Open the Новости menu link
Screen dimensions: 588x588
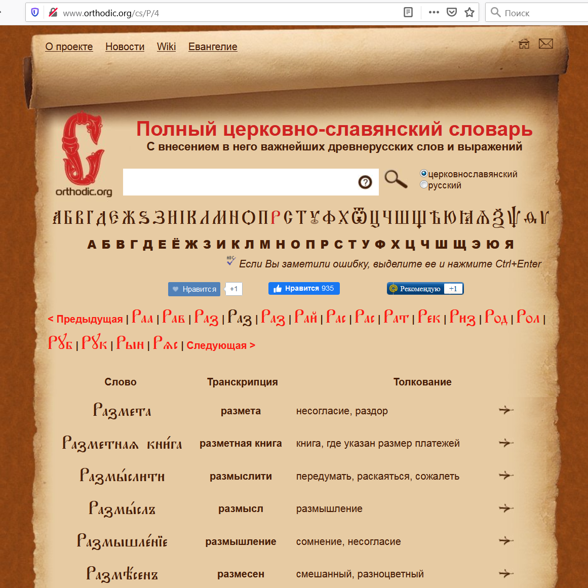(x=125, y=47)
